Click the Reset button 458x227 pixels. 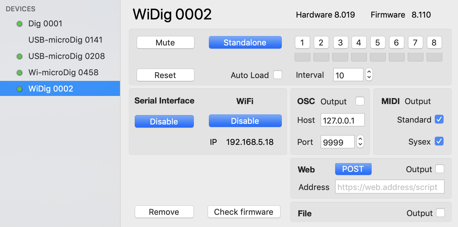point(165,75)
